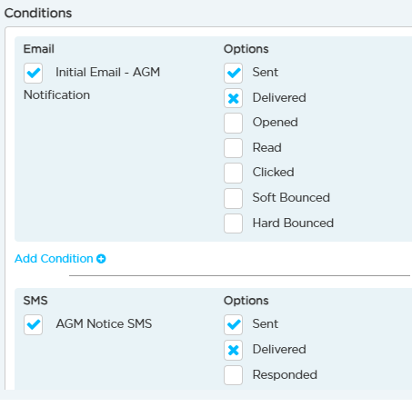412x407 pixels.
Task: Click the Soft Bounced label text
Action: tap(291, 197)
